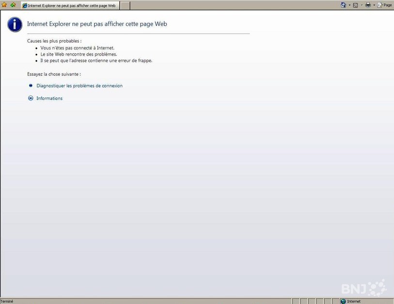Viewport: 394px width, 304px height.
Task: Expand the Print options dropdown arrow
Action: (x=374, y=5)
